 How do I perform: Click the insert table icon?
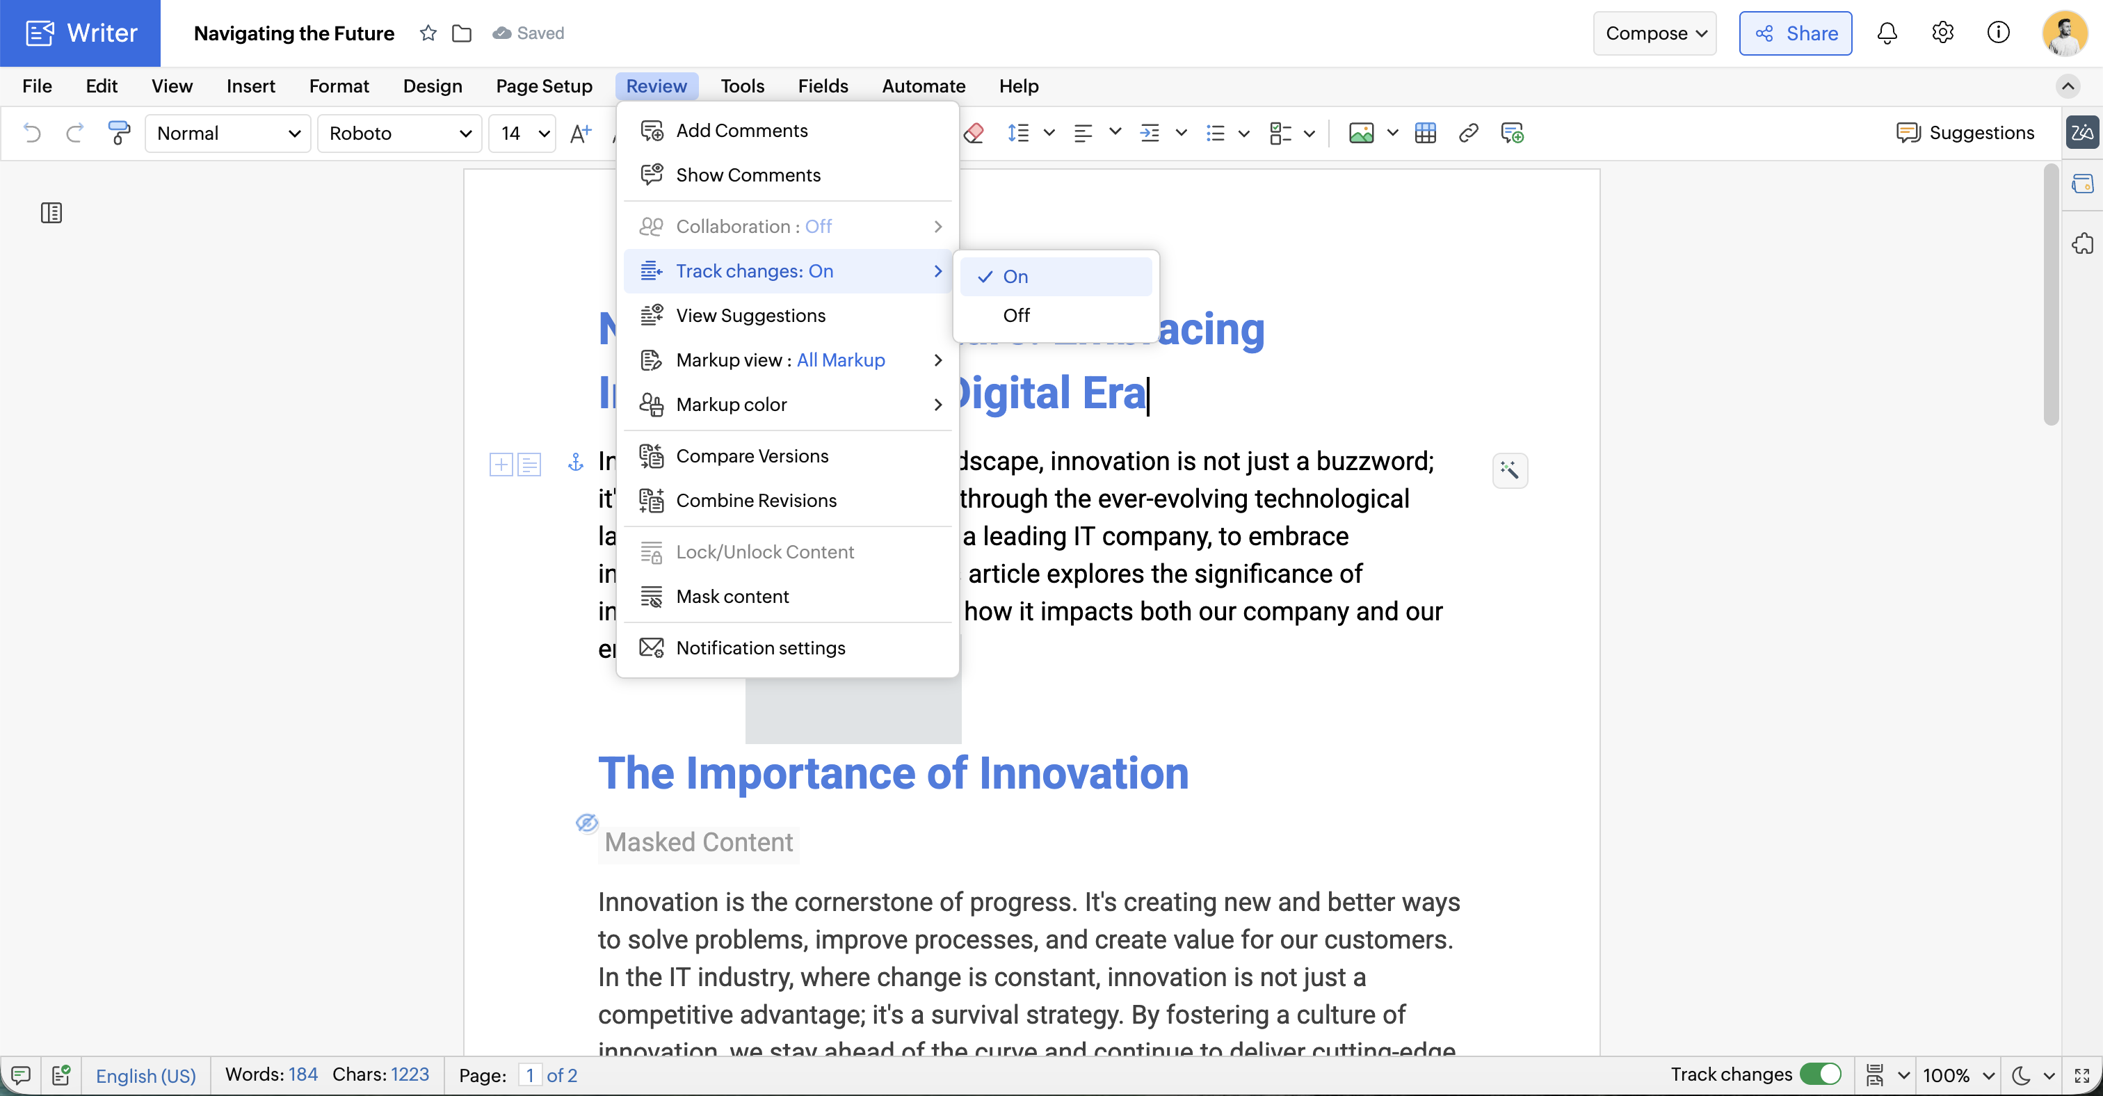1426,133
